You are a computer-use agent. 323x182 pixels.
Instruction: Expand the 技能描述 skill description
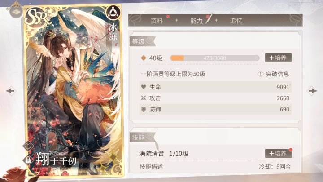tap(152, 167)
